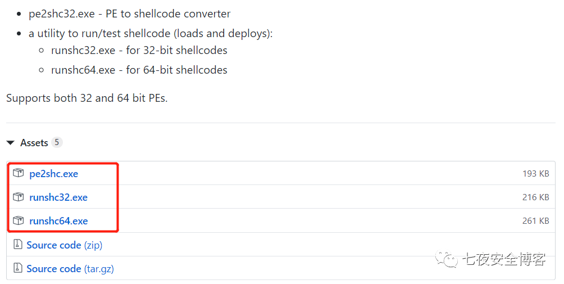
Task: Click the 216 KB size of runshc32.exe
Action: tap(535, 197)
